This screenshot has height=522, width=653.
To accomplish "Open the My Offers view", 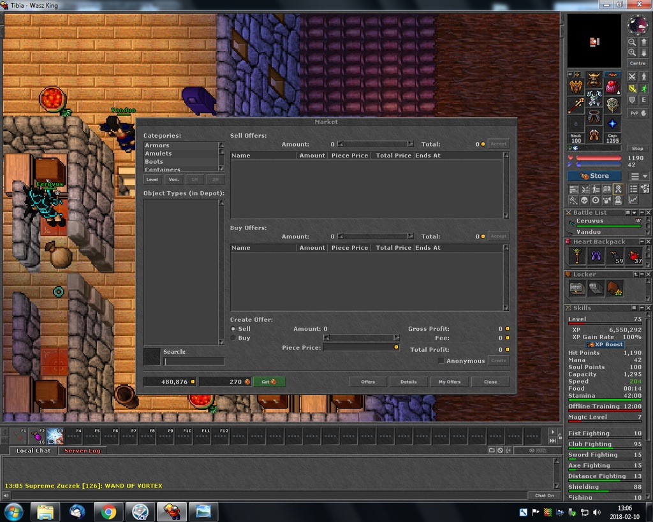I will pyautogui.click(x=450, y=382).
